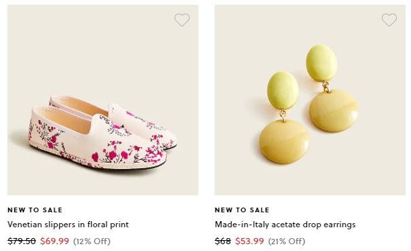
Task: Open 'Venetian slippers in floral print' link
Action: pyautogui.click(x=68, y=225)
